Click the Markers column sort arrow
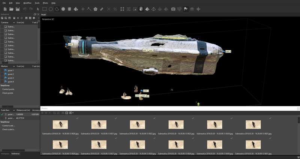Screen dimensions: 300x159 [14, 66]
